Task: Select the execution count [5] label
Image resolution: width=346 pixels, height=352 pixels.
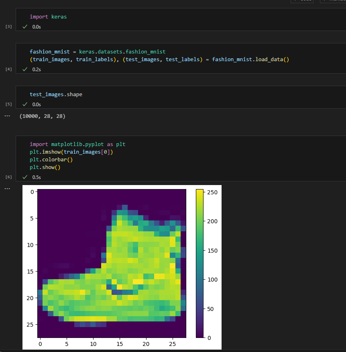Action: tap(8, 104)
